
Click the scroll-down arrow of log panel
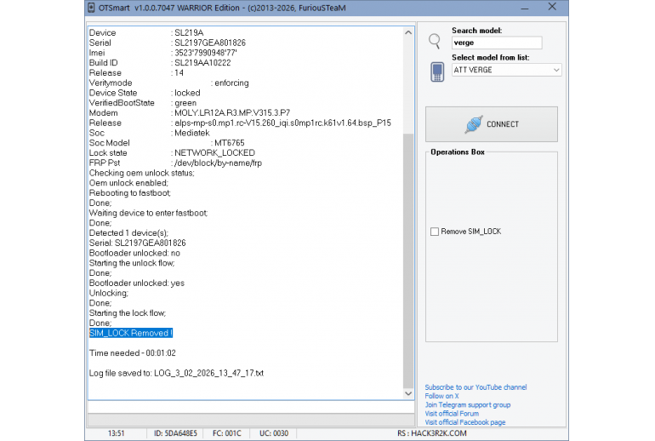pos(408,392)
